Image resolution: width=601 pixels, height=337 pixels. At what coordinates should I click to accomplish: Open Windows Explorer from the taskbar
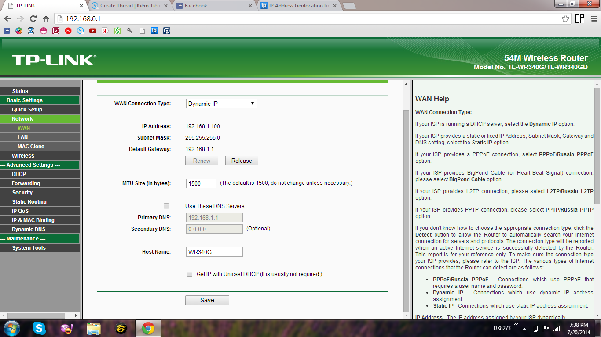(94, 328)
